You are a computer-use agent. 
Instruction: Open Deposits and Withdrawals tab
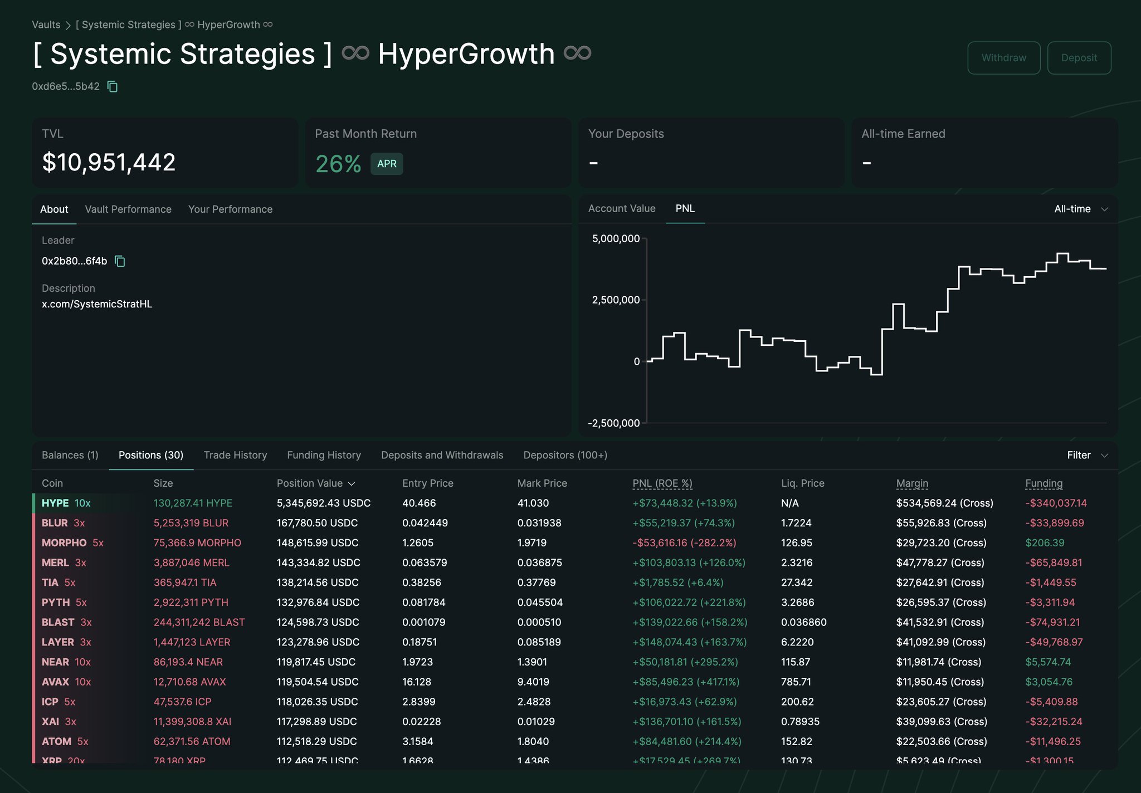click(x=442, y=455)
